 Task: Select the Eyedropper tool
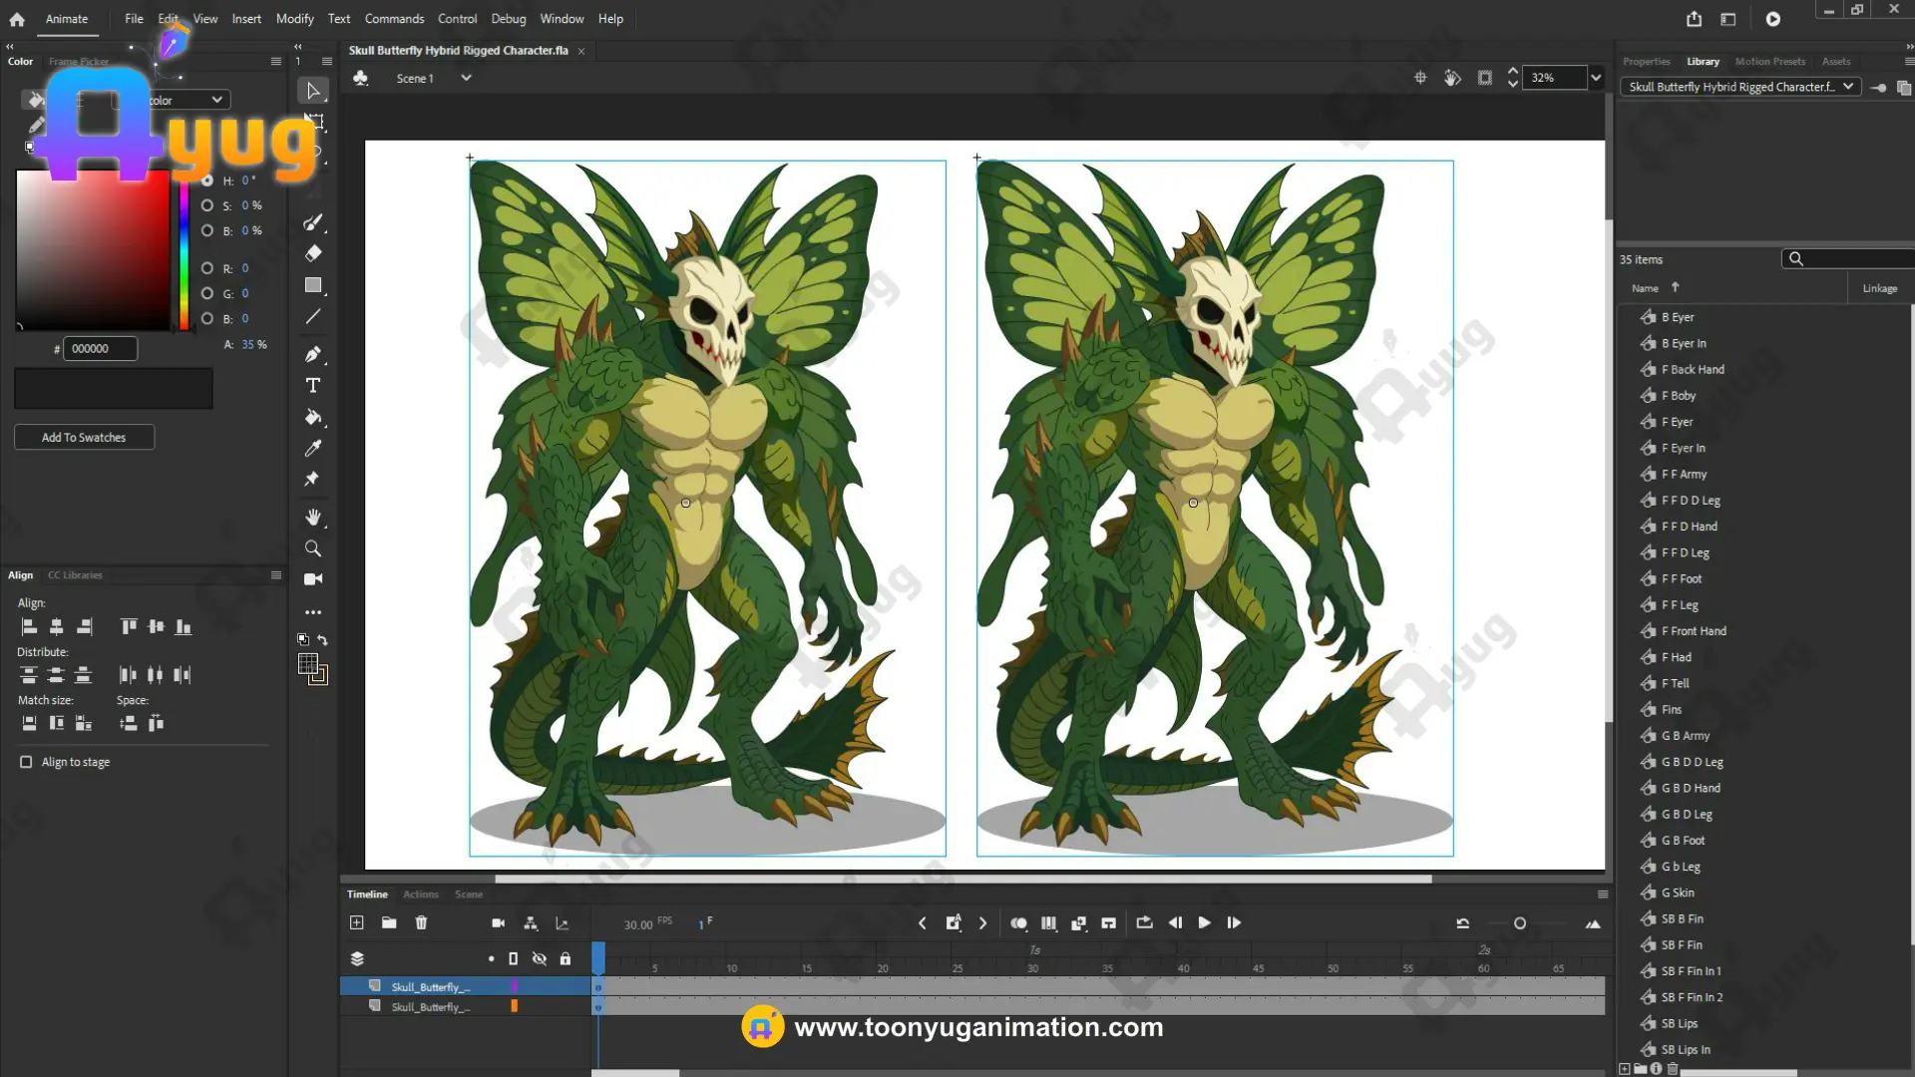coord(313,449)
